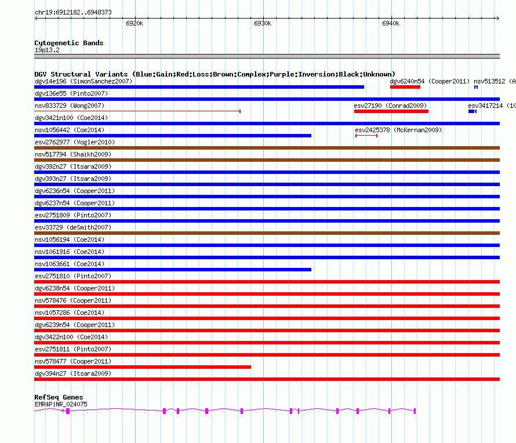The image size is (516, 443).
Task: Click the red esv27190 loss bar
Action: 391,111
